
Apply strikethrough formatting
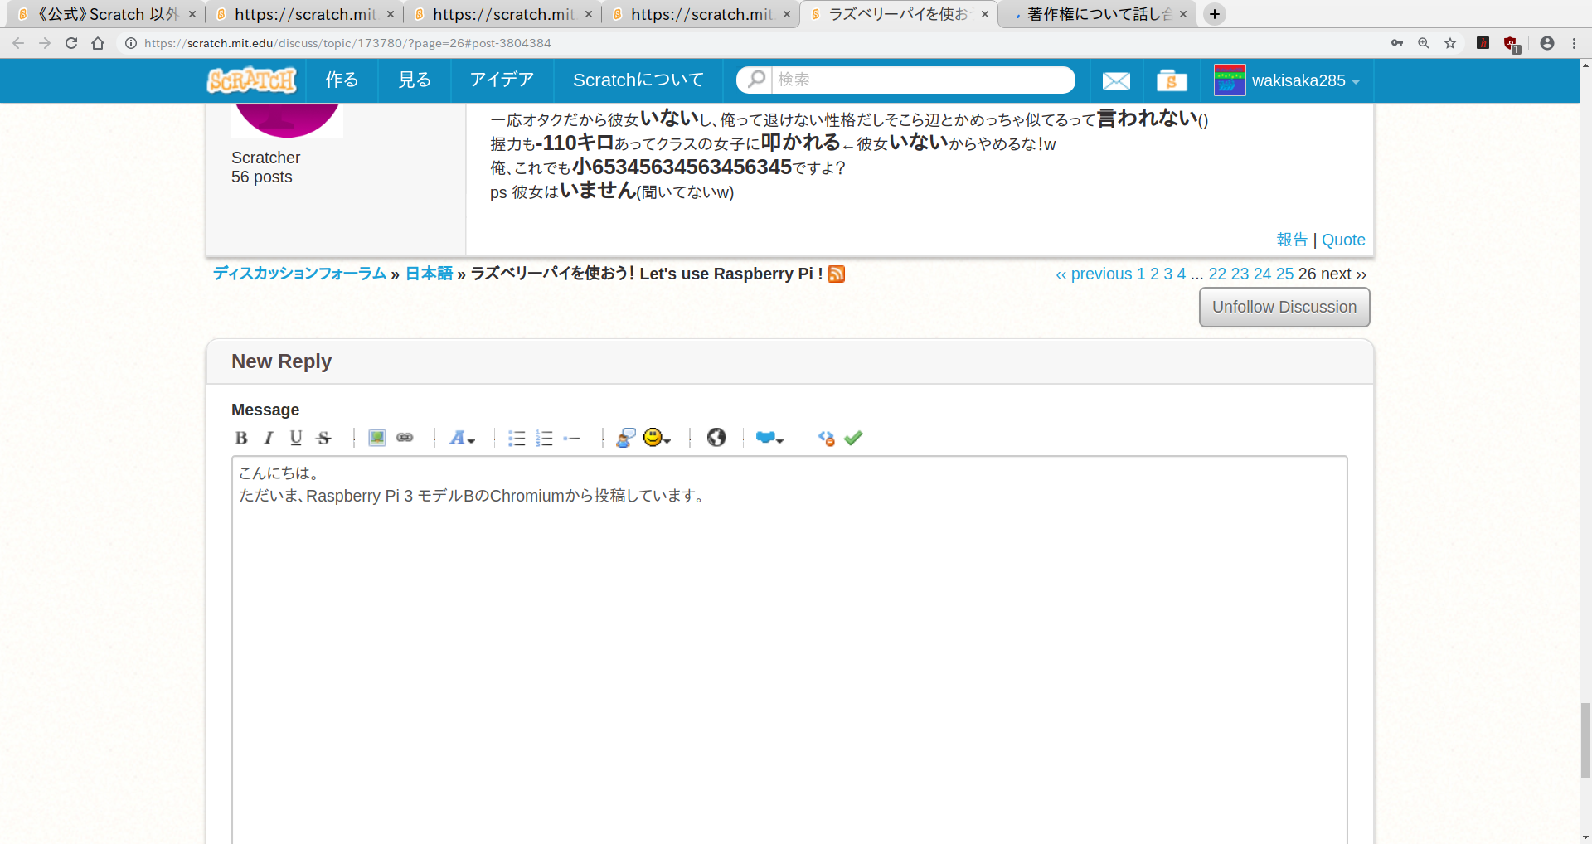(x=324, y=438)
